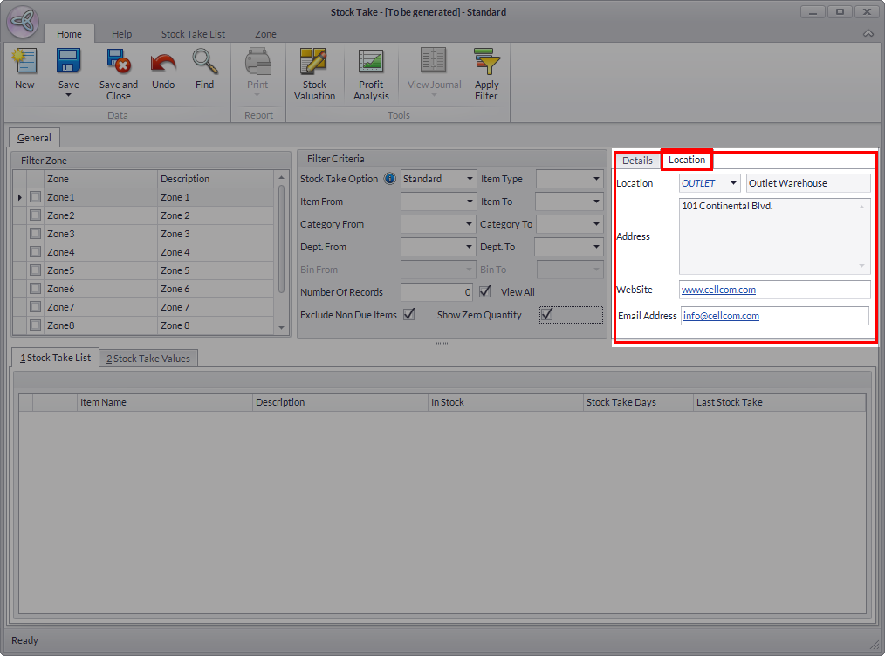Toggle the Exclude Non Due Items checkbox
The width and height of the screenshot is (885, 656).
tap(408, 315)
